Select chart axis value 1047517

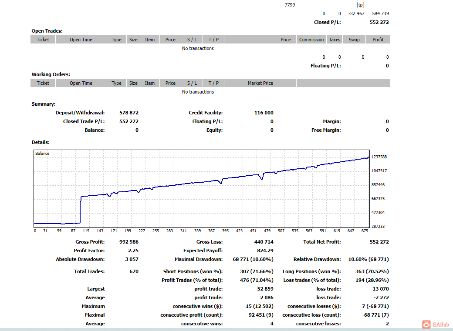point(379,171)
